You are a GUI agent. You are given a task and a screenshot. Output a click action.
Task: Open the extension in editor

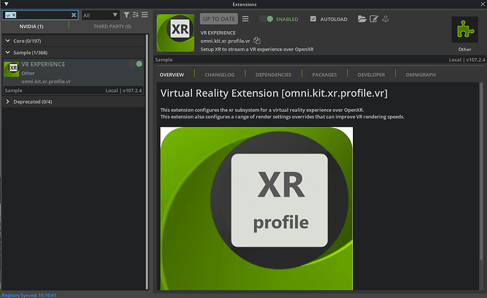[x=374, y=19]
